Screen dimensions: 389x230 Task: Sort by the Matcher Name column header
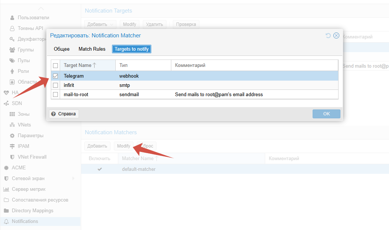pyautogui.click(x=191, y=159)
